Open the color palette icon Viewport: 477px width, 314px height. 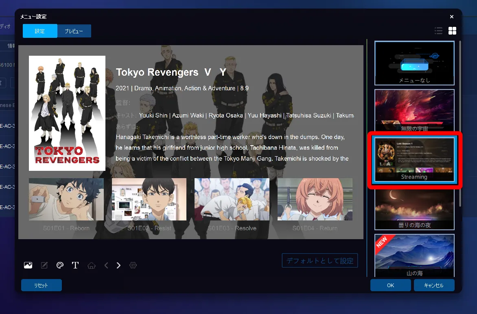tap(60, 265)
